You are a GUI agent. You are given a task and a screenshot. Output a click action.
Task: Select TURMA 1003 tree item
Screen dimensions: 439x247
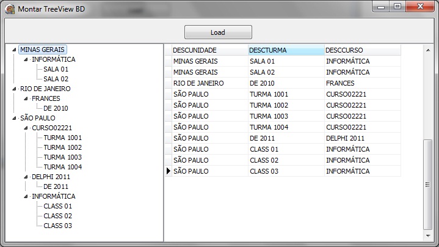62,157
